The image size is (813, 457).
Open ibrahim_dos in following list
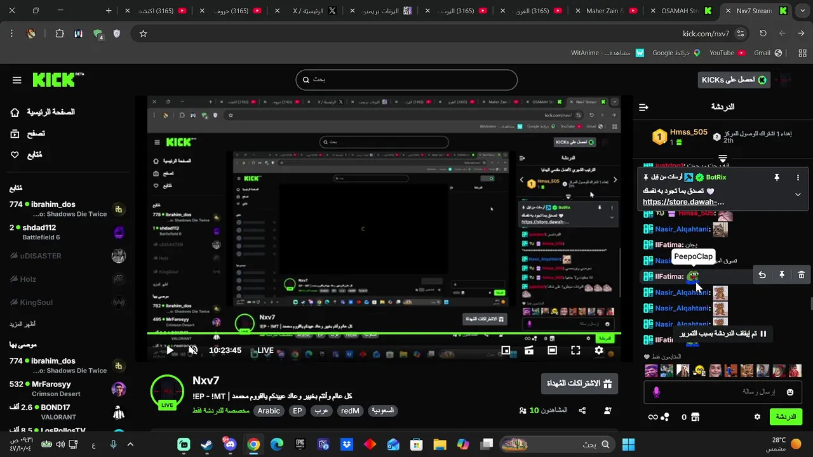[67, 209]
